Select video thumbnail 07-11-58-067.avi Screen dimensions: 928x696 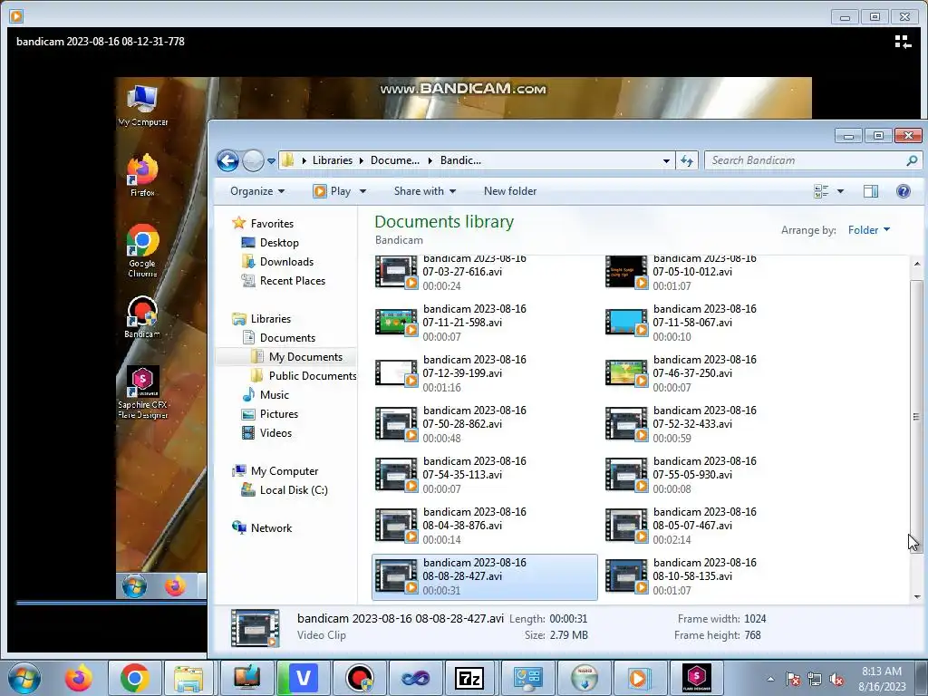pos(626,323)
